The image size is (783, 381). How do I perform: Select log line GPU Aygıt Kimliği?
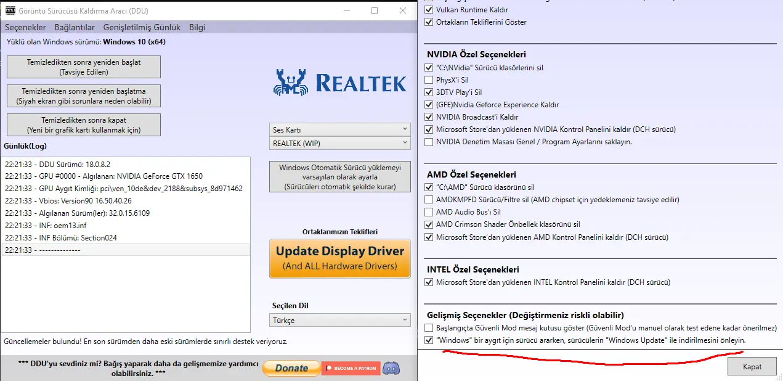click(x=126, y=189)
